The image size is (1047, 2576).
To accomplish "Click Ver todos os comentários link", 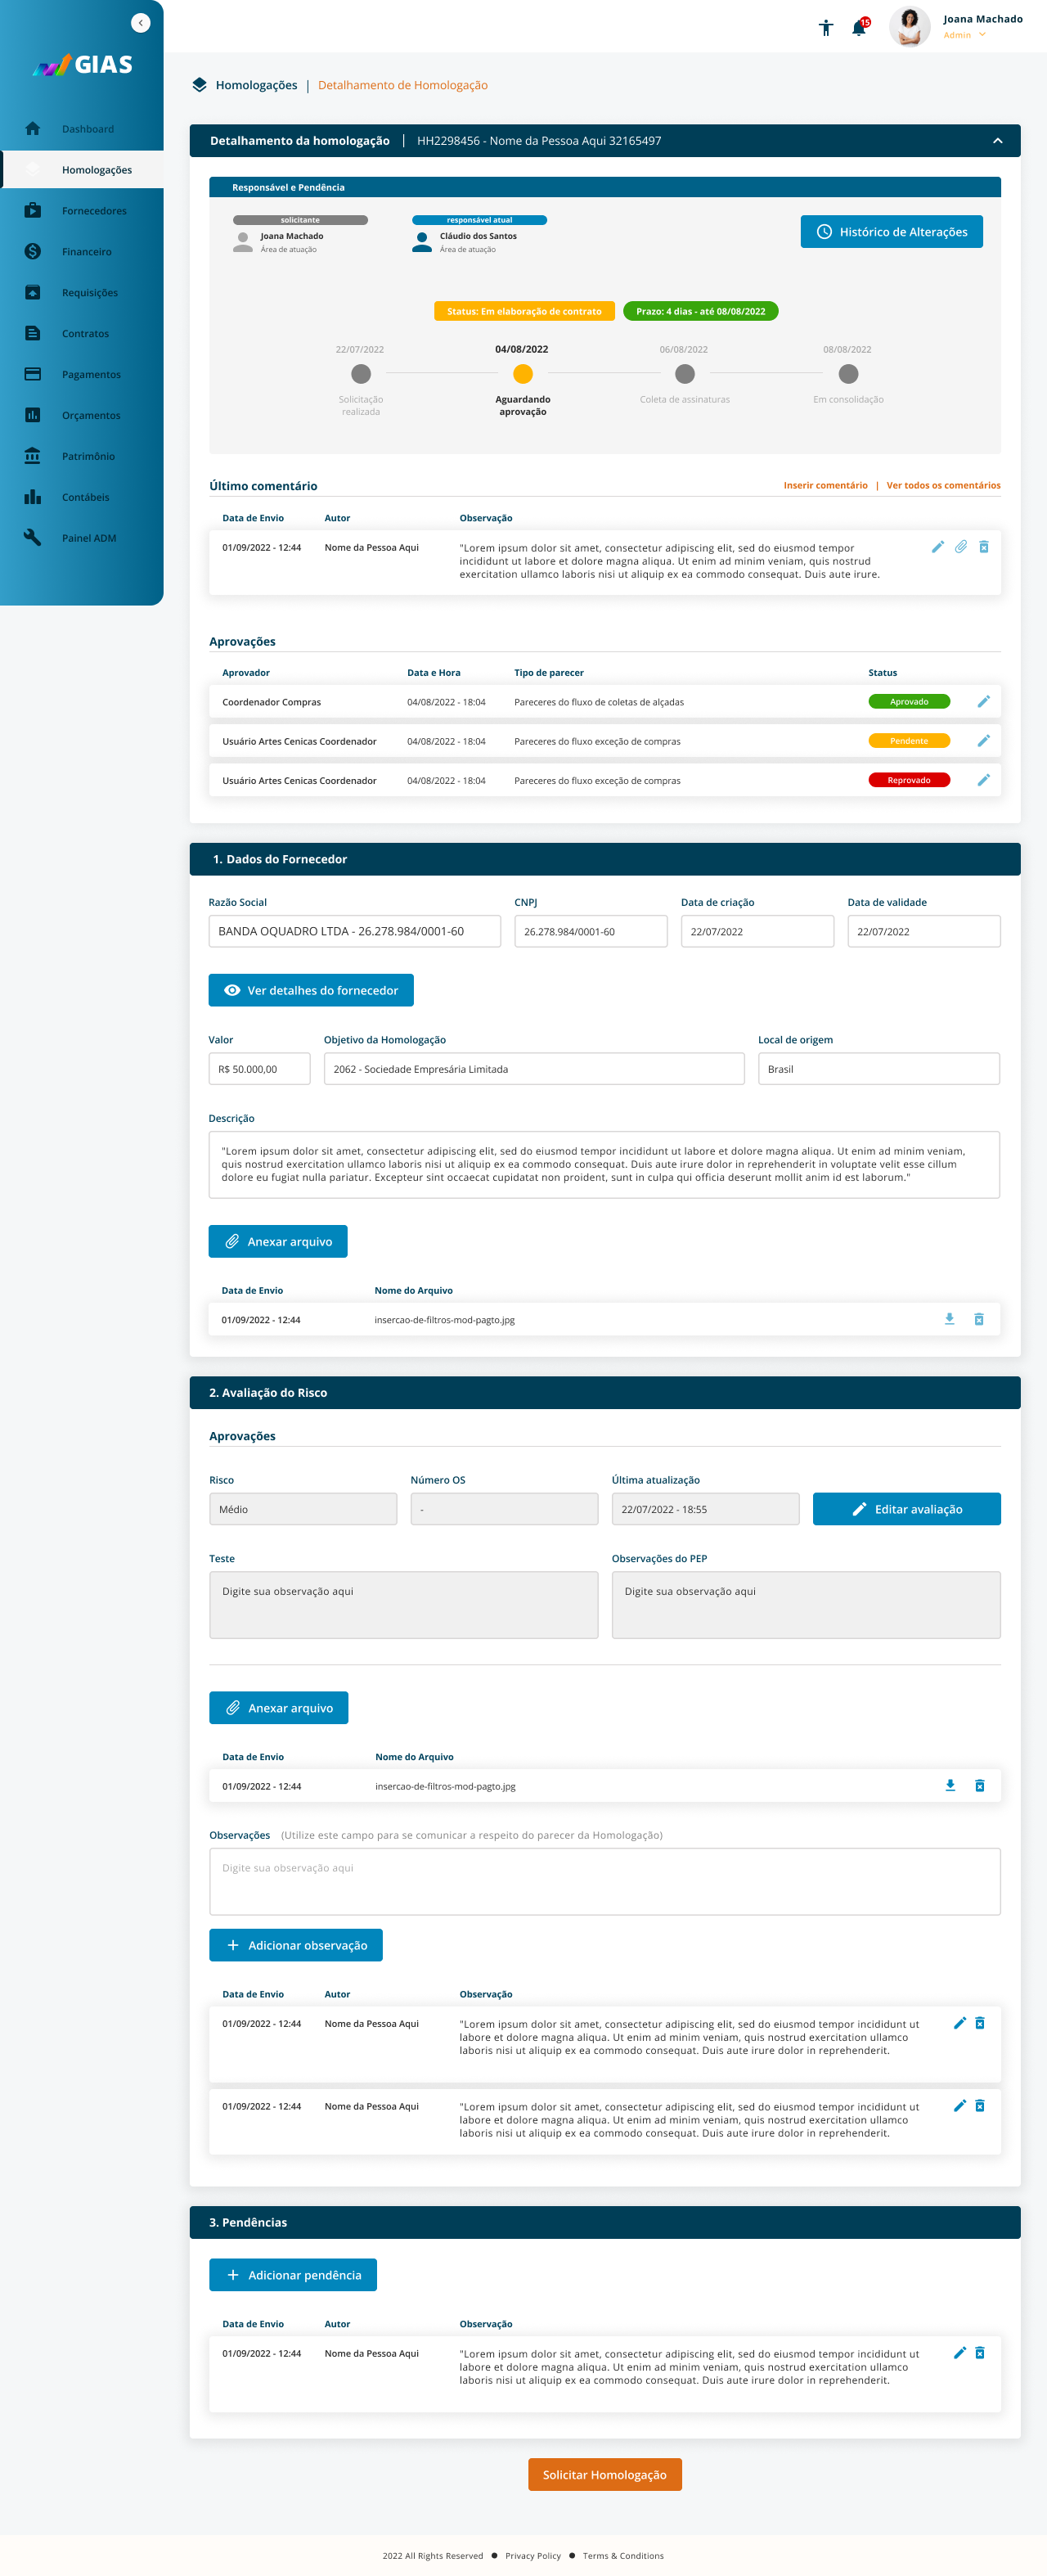I will click(942, 486).
